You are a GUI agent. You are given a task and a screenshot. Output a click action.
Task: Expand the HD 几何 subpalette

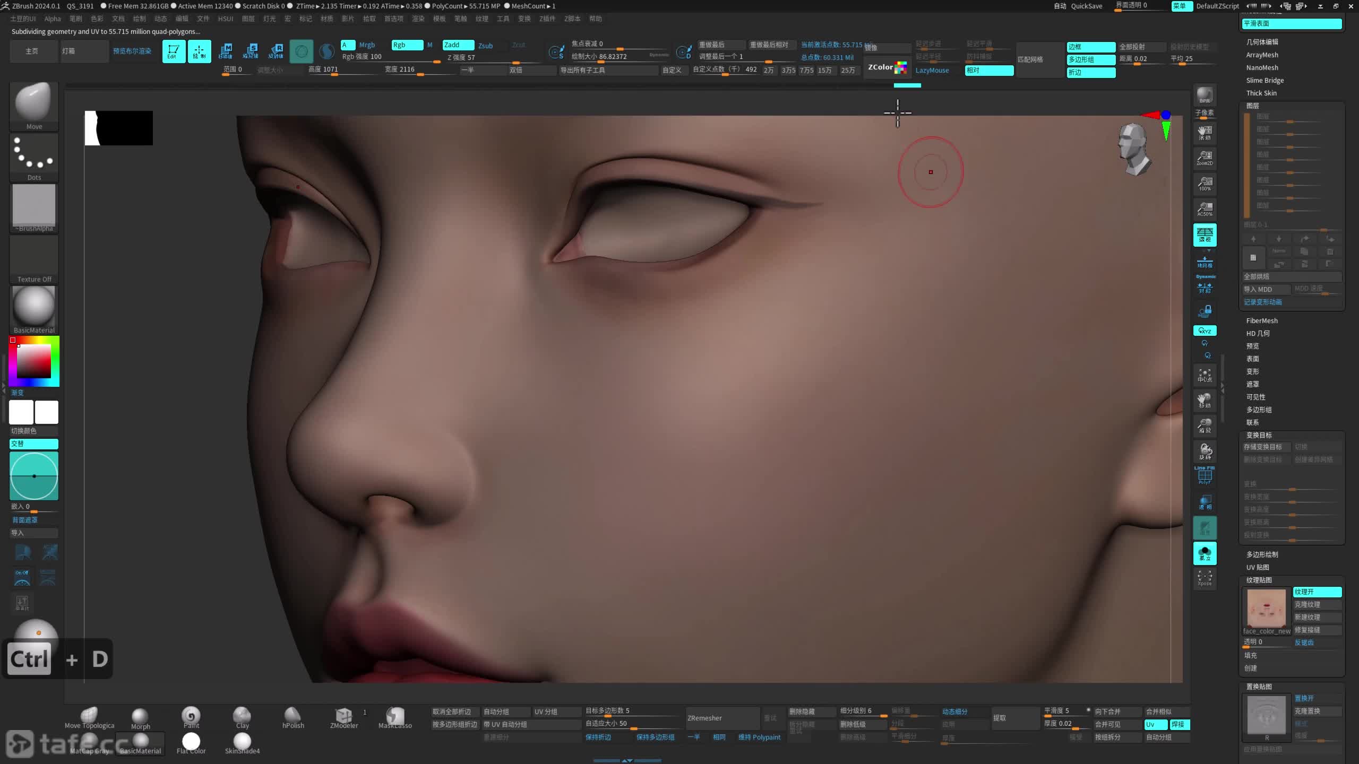[1258, 333]
